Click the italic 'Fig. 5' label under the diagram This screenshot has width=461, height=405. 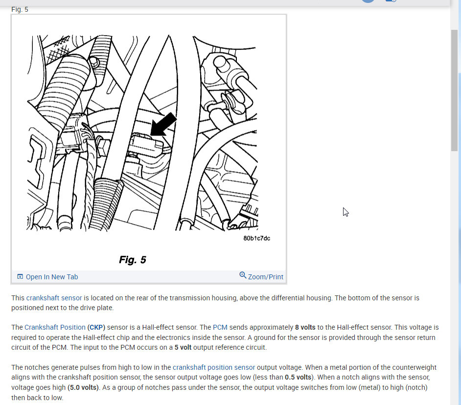pos(133,260)
